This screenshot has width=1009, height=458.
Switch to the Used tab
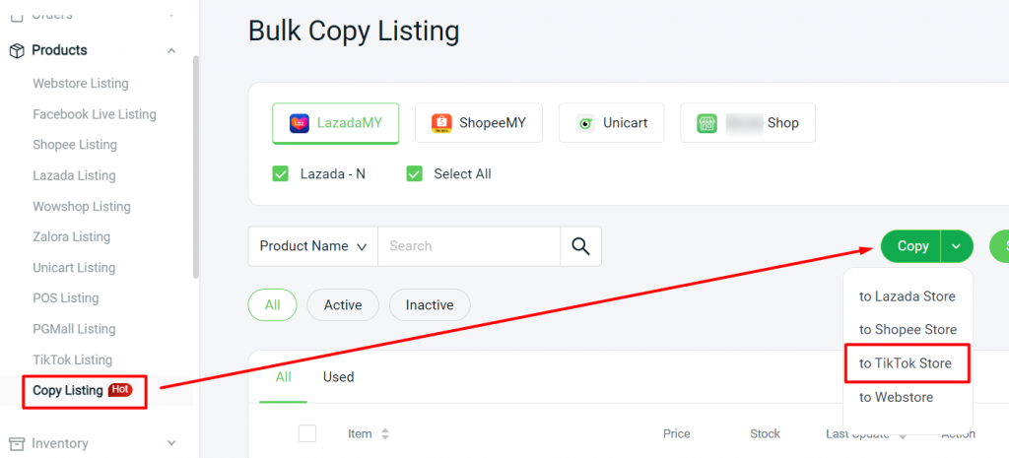coord(339,377)
